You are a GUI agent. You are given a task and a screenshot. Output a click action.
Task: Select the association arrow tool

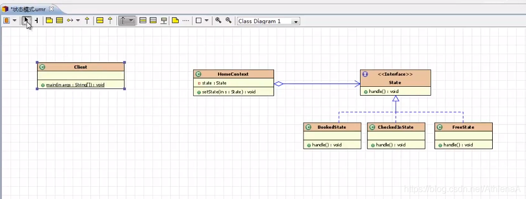(70, 21)
